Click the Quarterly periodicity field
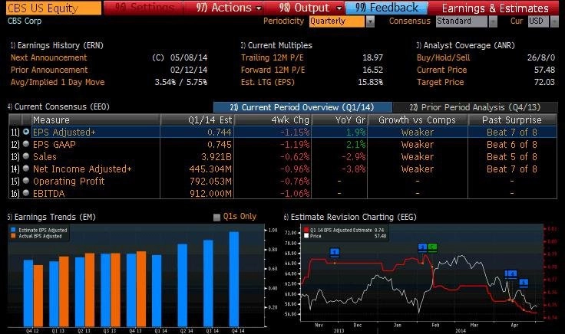565x334 pixels. [x=337, y=21]
